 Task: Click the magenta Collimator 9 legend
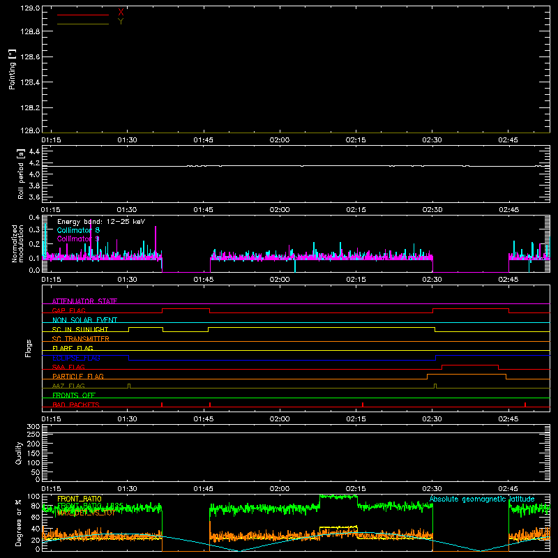(x=78, y=239)
